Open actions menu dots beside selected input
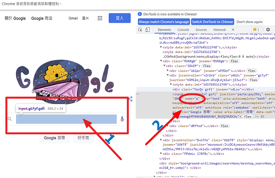Screen dimensions: 275x178 tap(138, 94)
